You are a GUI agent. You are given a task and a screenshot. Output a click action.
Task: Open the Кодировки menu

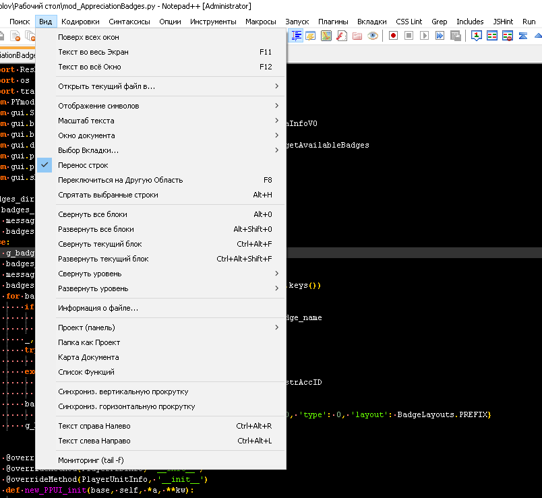tap(80, 22)
